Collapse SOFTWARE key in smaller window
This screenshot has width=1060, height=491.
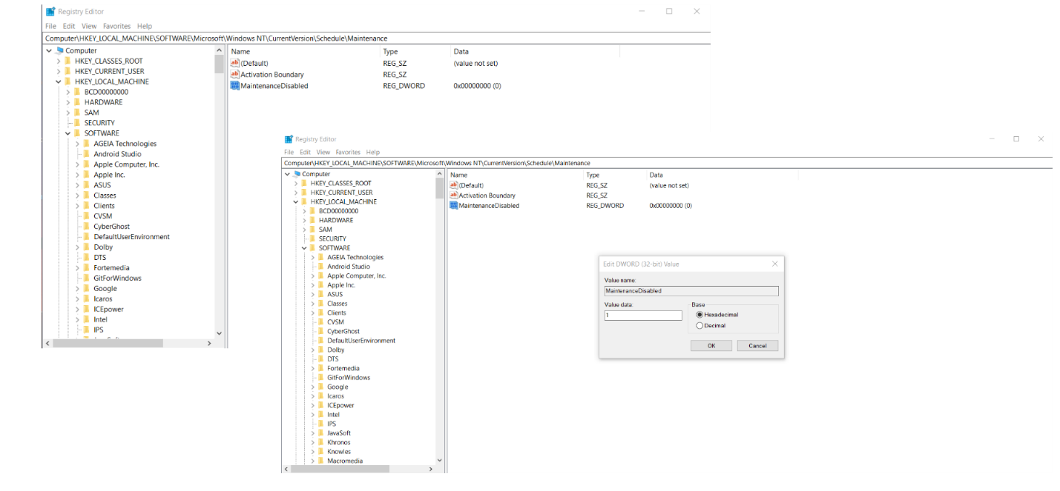pyautogui.click(x=68, y=133)
